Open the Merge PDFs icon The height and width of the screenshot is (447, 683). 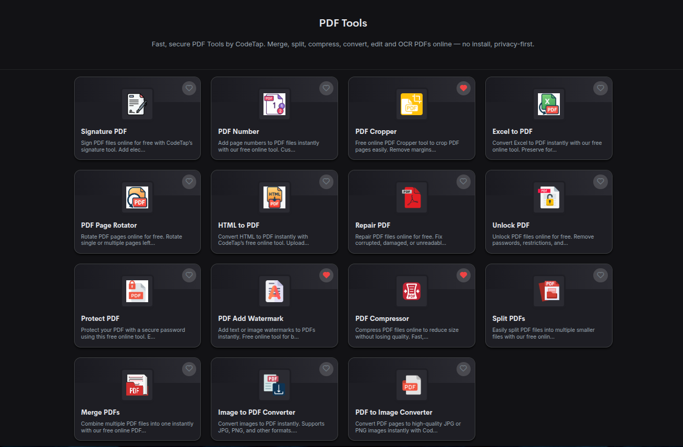point(137,384)
